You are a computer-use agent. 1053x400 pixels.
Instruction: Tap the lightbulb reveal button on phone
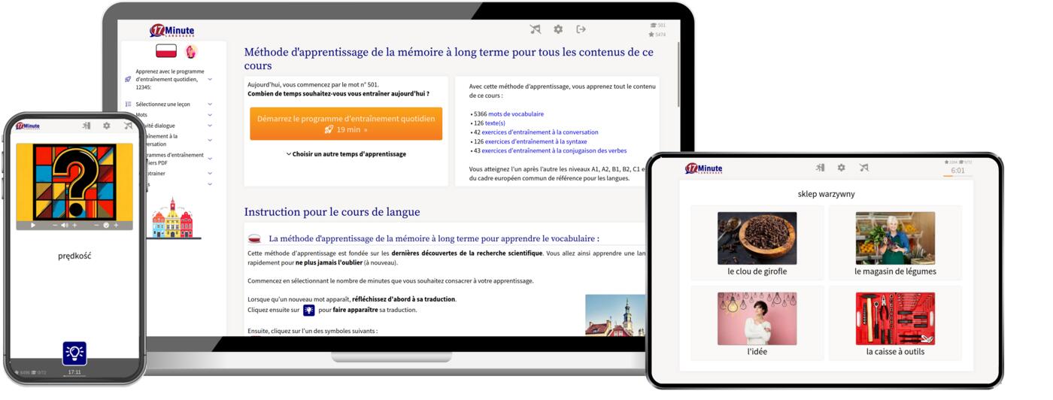[x=74, y=353]
